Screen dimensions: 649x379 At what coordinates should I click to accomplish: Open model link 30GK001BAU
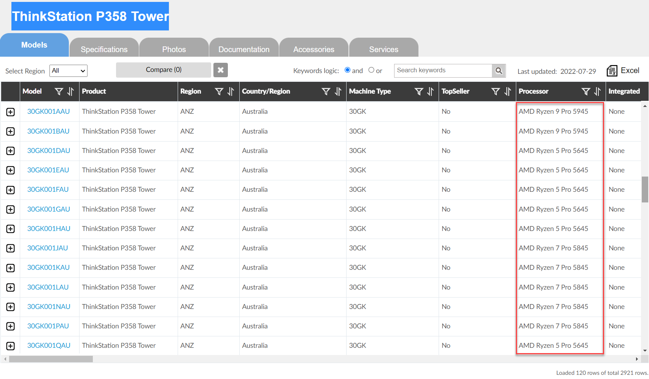click(x=48, y=131)
